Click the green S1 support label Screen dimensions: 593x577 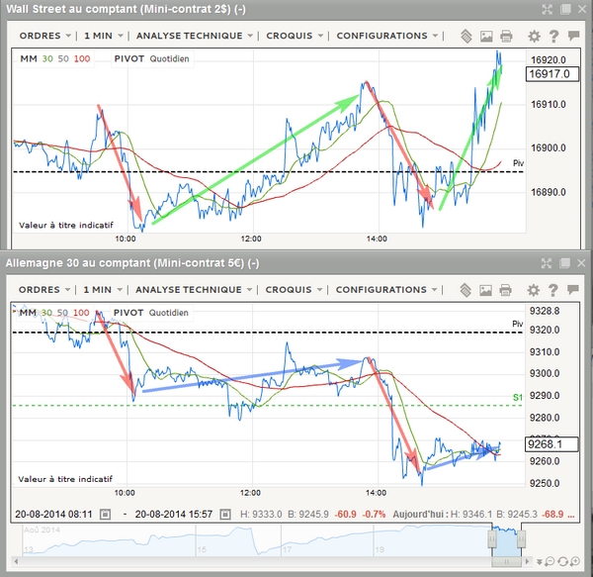click(x=517, y=397)
